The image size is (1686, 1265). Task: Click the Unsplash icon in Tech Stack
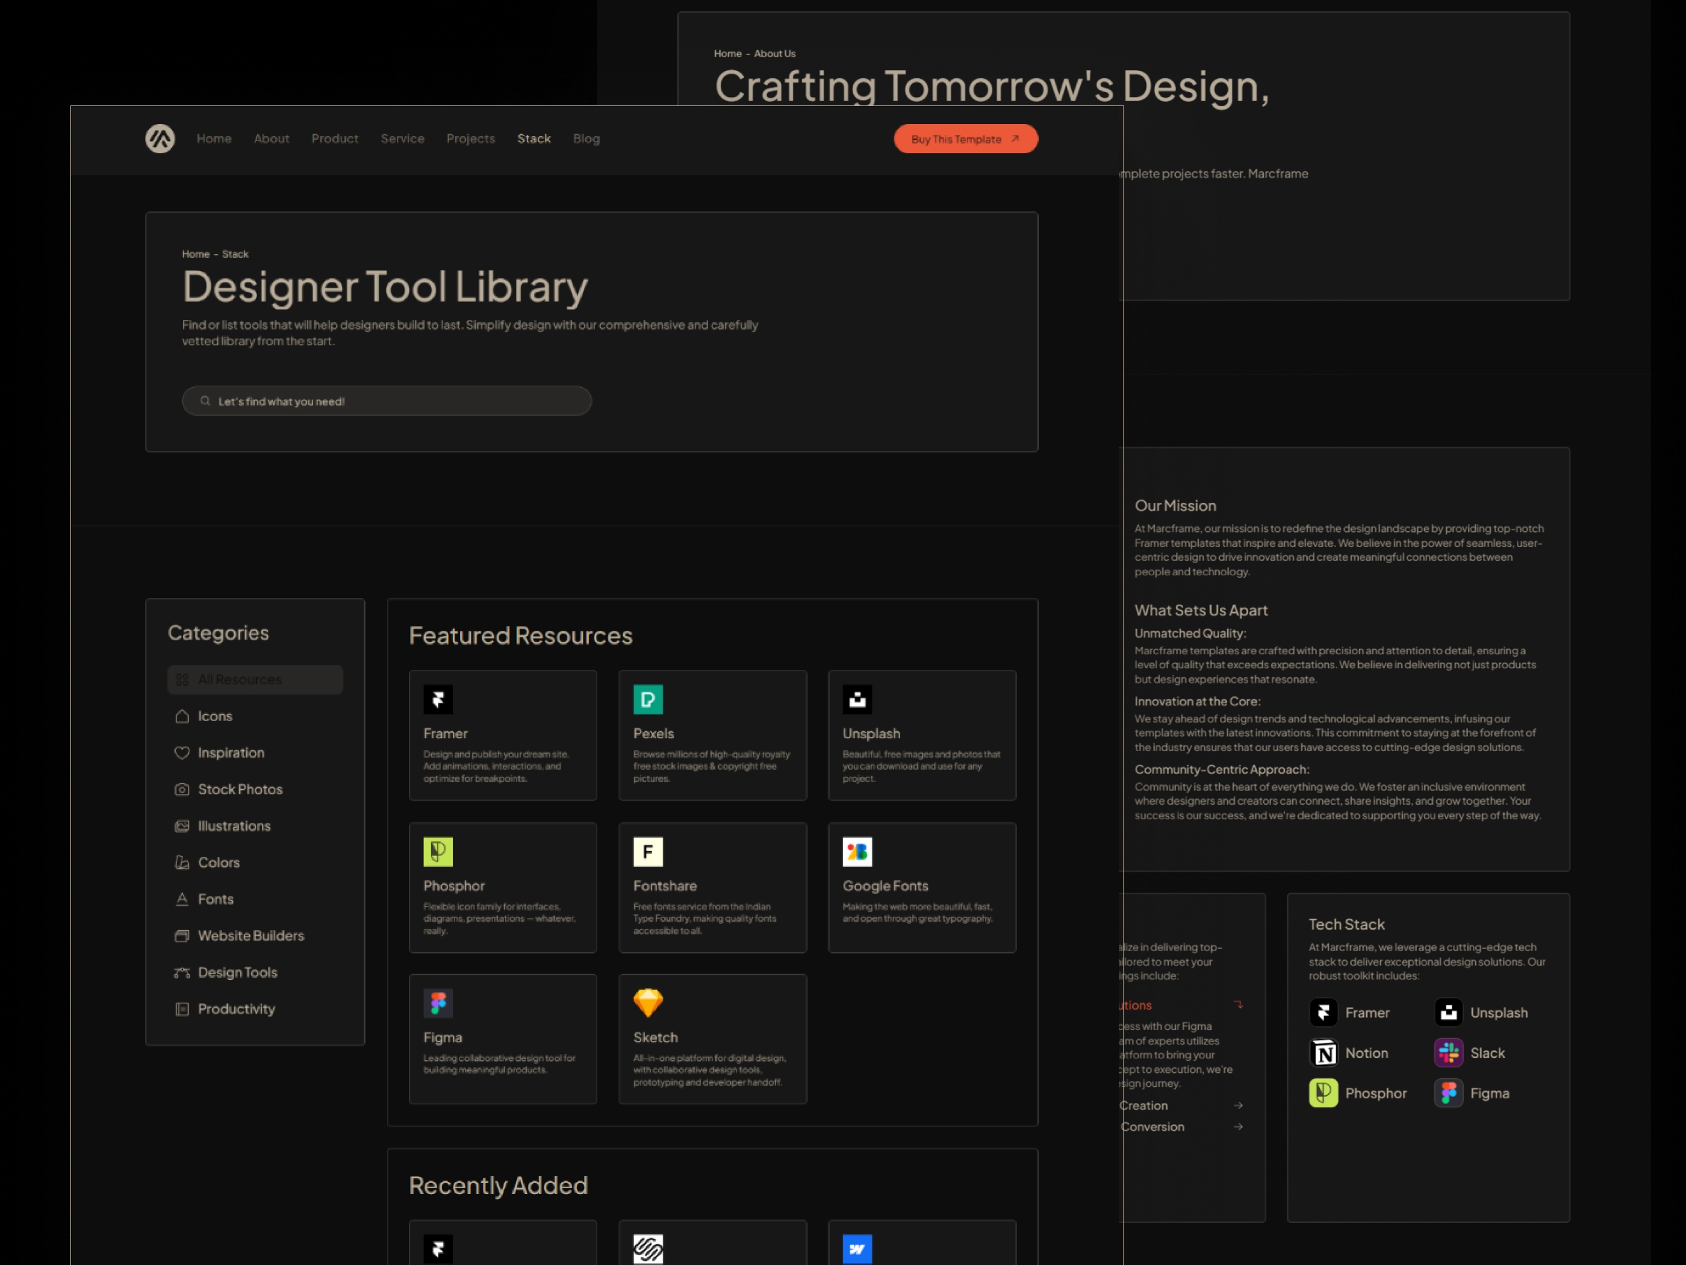(1448, 1012)
